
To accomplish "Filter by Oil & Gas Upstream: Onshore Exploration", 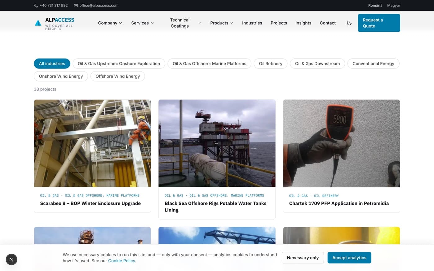I will tap(119, 63).
